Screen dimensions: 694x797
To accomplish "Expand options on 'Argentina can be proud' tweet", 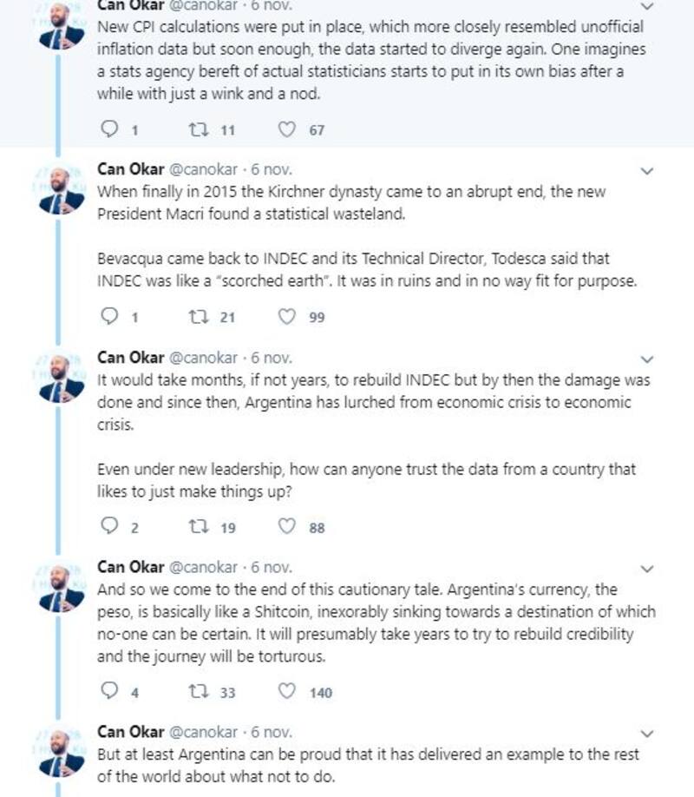I will click(645, 733).
